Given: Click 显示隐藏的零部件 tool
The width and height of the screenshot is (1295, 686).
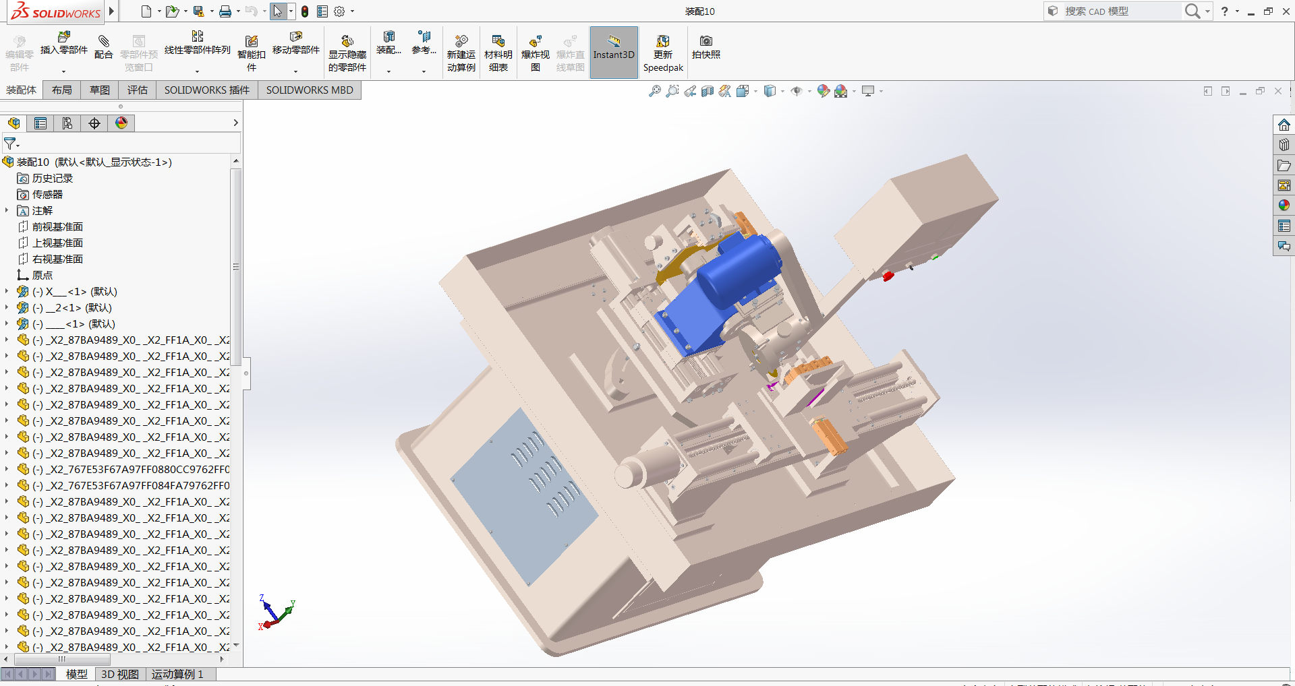Looking at the screenshot, I should (347, 53).
